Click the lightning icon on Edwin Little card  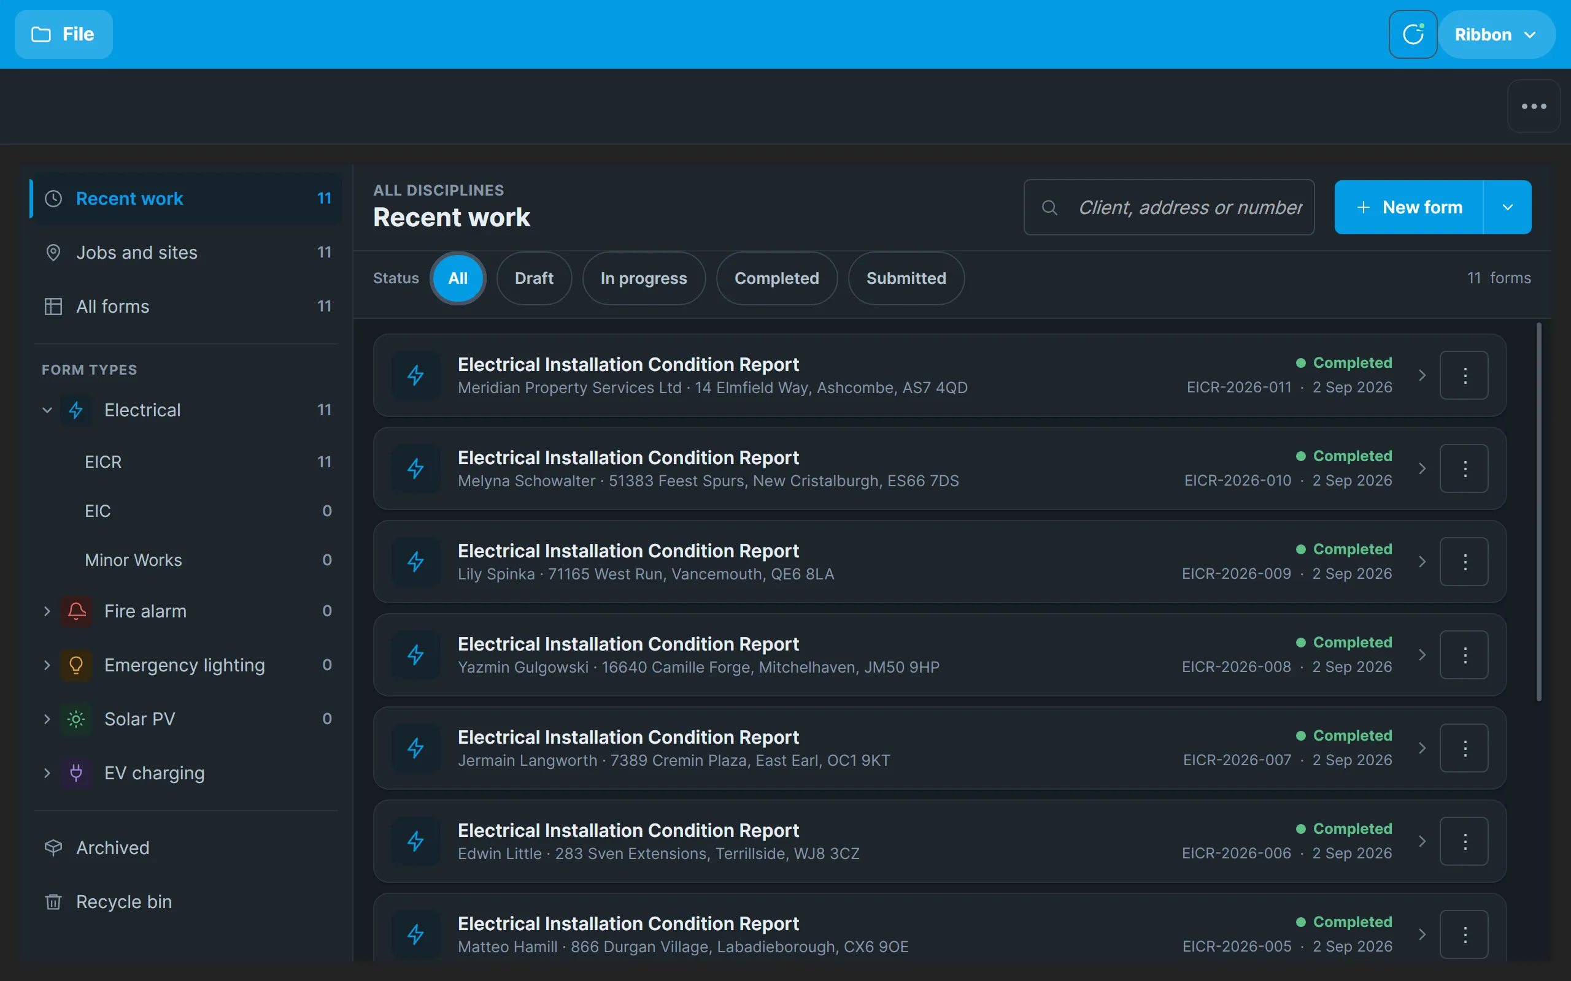click(x=415, y=841)
